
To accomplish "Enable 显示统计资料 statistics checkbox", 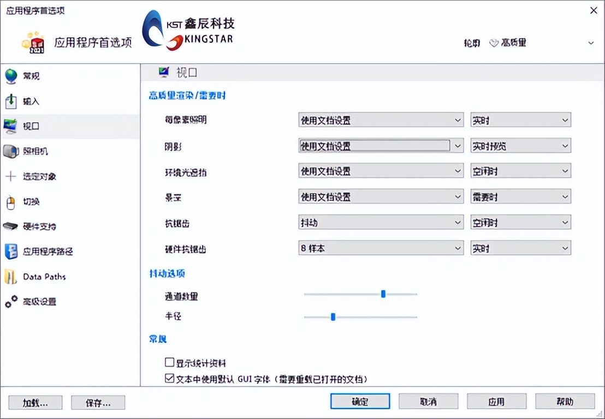I will pos(169,363).
